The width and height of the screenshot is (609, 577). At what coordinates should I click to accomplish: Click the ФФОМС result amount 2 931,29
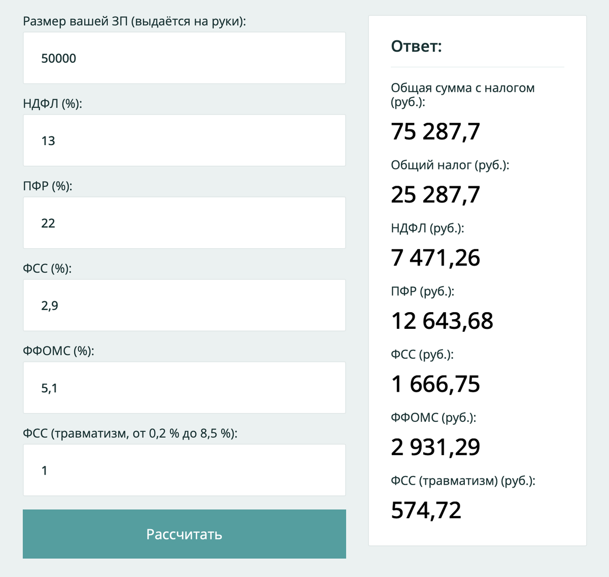pos(435,447)
